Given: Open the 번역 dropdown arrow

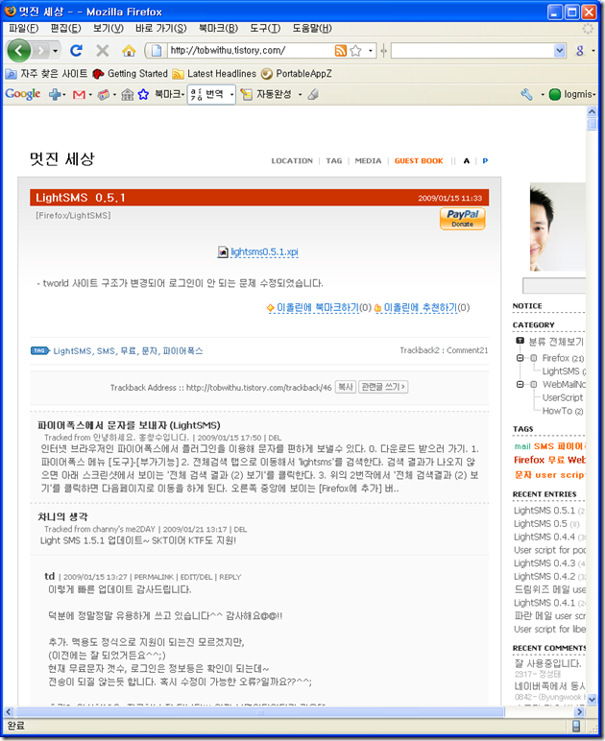Looking at the screenshot, I should tap(231, 95).
